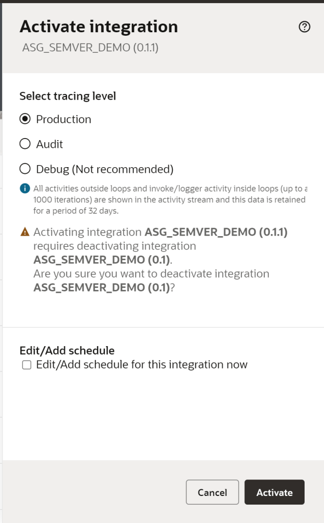Click "Edit/Add schedule for this integration now" label
Image resolution: width=324 pixels, height=523 pixels.
click(x=142, y=365)
